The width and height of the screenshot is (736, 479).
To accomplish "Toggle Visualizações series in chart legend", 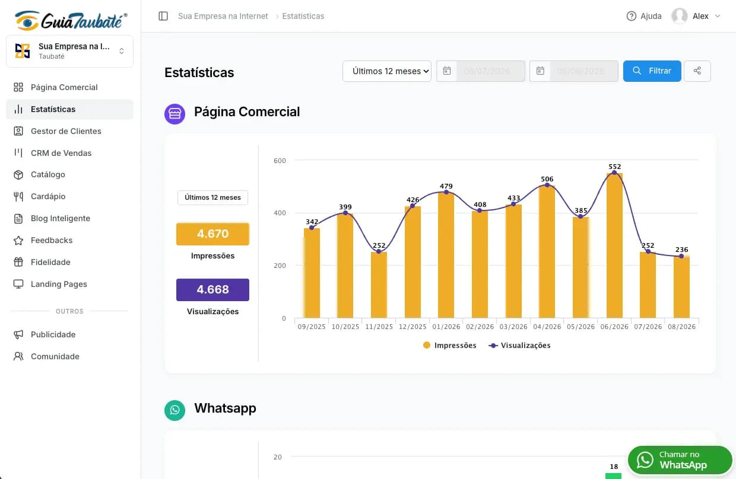I will pos(519,345).
